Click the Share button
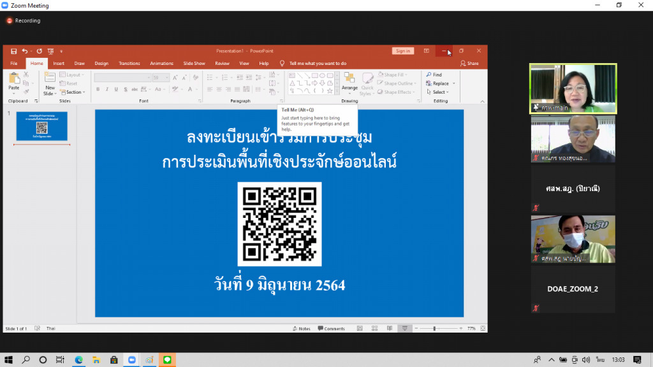Viewport: 653px width, 367px height. coord(469,63)
